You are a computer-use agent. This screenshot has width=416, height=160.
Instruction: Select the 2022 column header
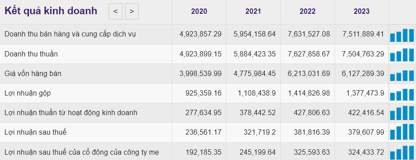tap(307, 12)
